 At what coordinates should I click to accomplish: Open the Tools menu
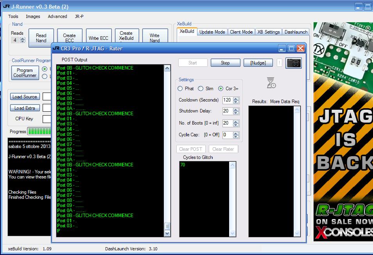pos(13,16)
